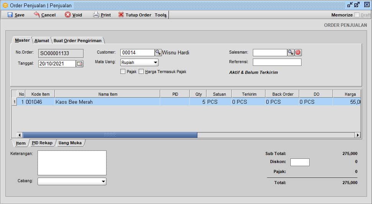Screen dimensions: 372x204
Task: Open the Tools menu
Action: click(161, 15)
